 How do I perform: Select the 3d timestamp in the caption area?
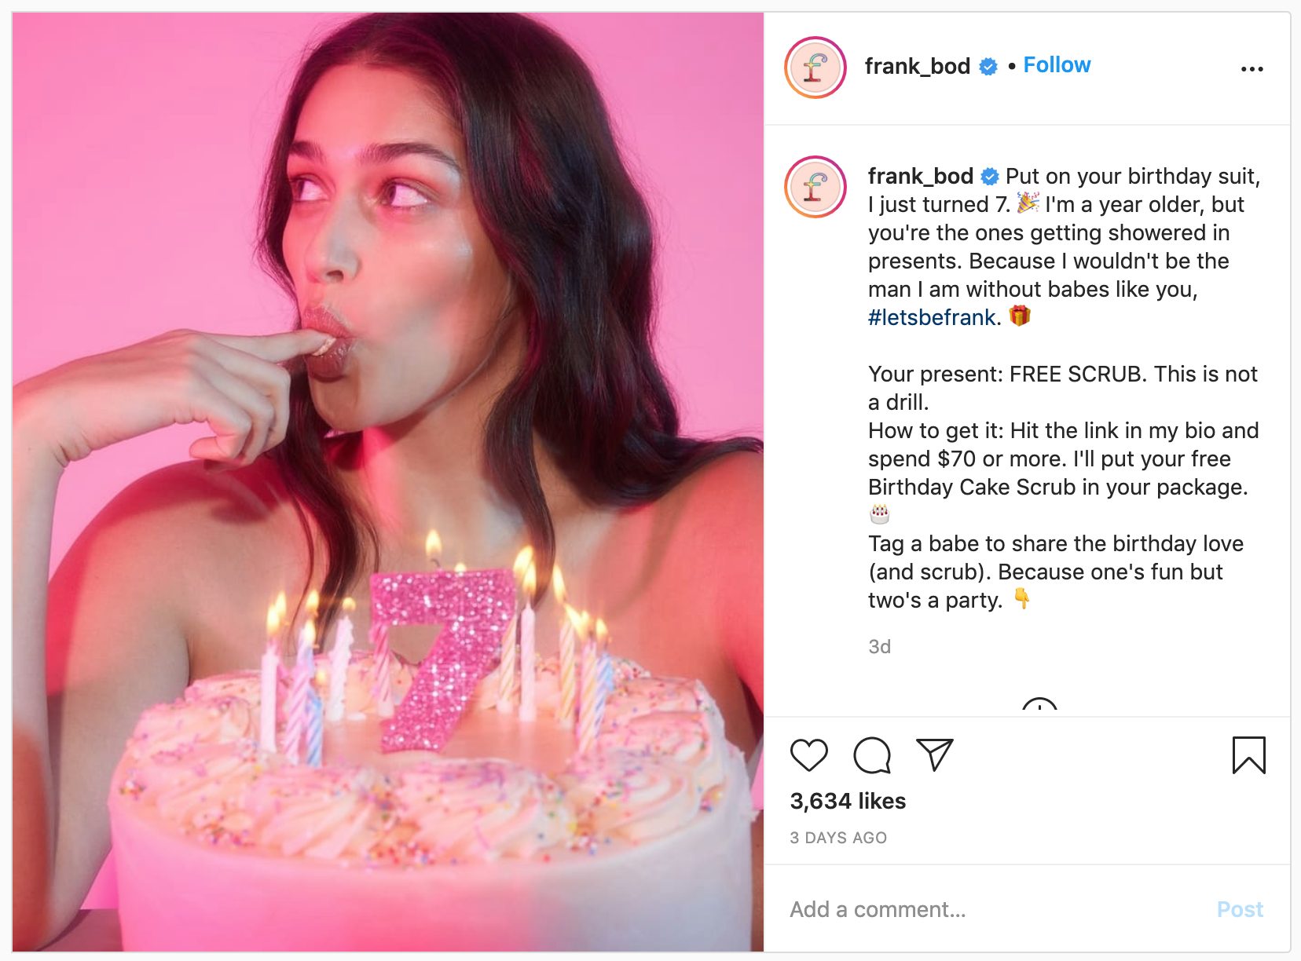click(x=878, y=646)
